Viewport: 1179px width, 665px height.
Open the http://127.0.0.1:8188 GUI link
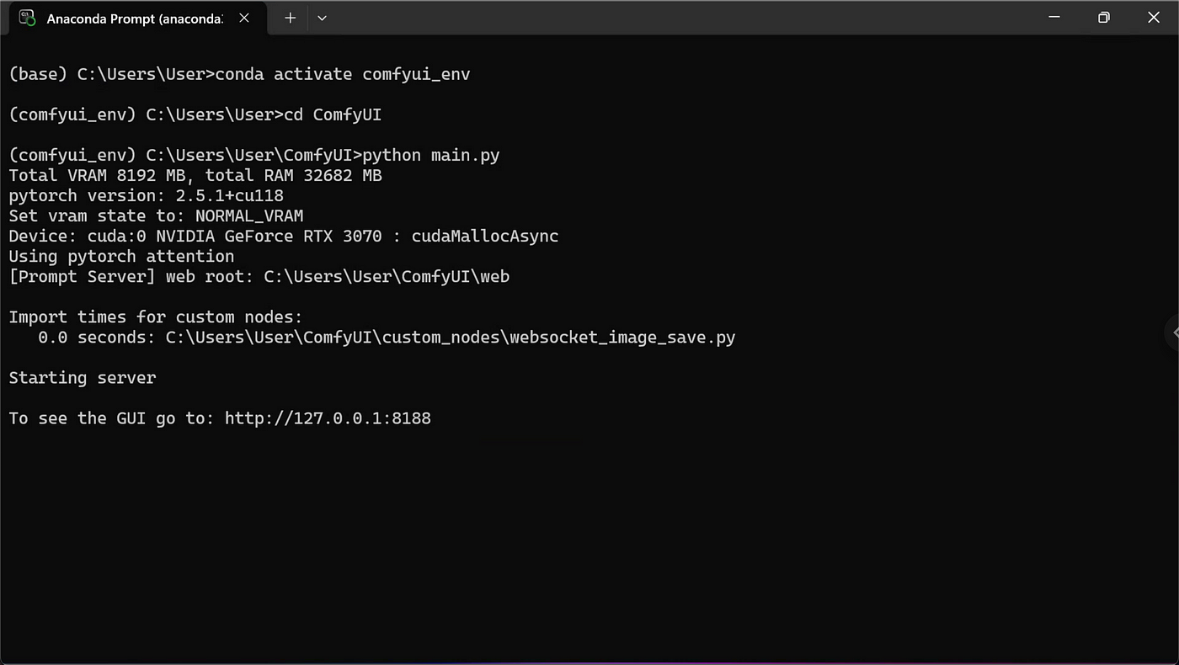[328, 418]
